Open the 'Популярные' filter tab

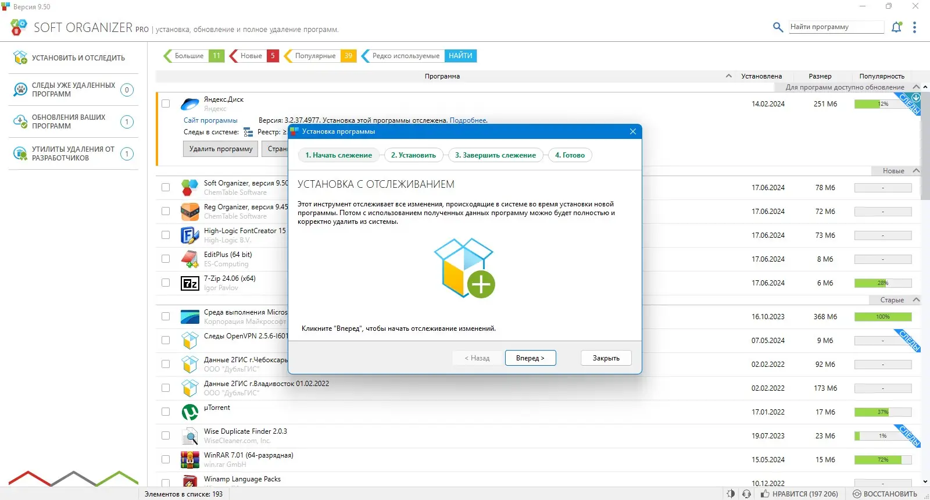320,56
